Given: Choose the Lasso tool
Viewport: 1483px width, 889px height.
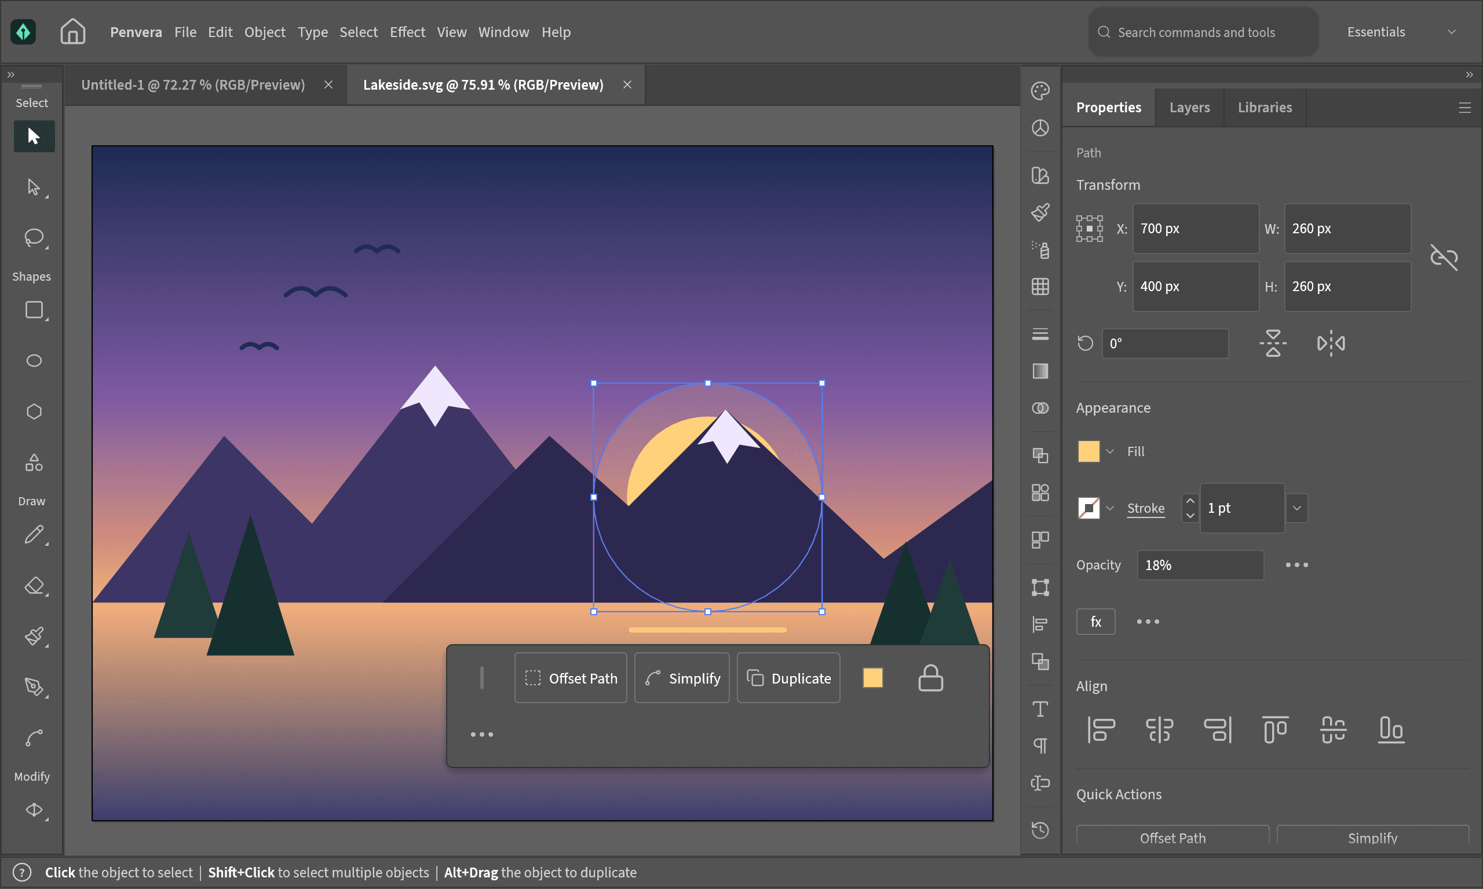Looking at the screenshot, I should (34, 238).
